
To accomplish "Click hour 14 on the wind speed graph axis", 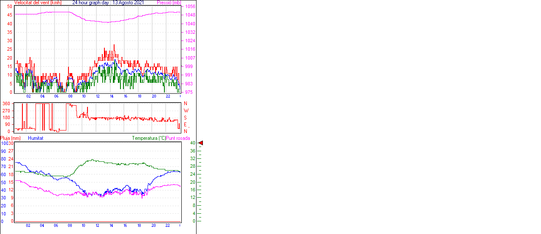I will point(112,96).
